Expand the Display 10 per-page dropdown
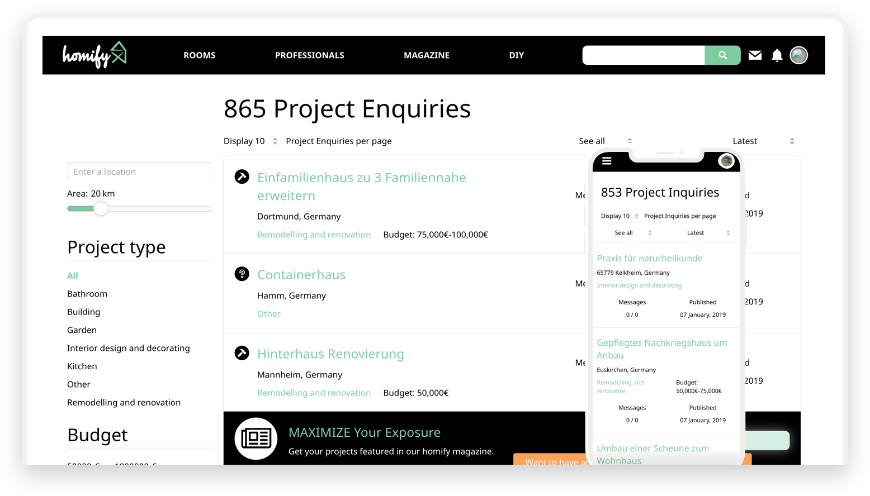Image resolution: width=870 pixels, height=496 pixels. point(250,141)
